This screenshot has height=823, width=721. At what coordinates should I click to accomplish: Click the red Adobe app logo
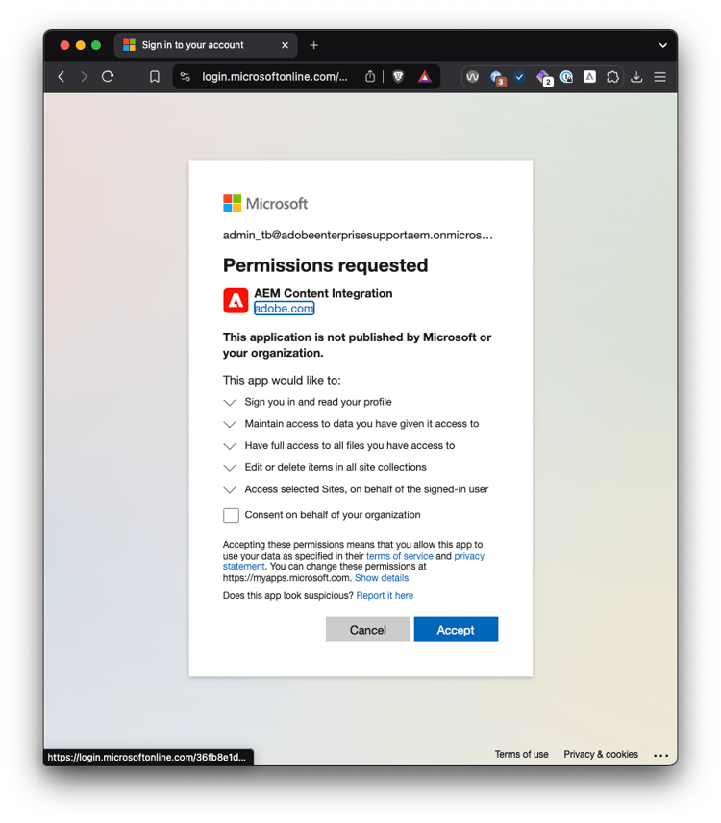tap(236, 300)
